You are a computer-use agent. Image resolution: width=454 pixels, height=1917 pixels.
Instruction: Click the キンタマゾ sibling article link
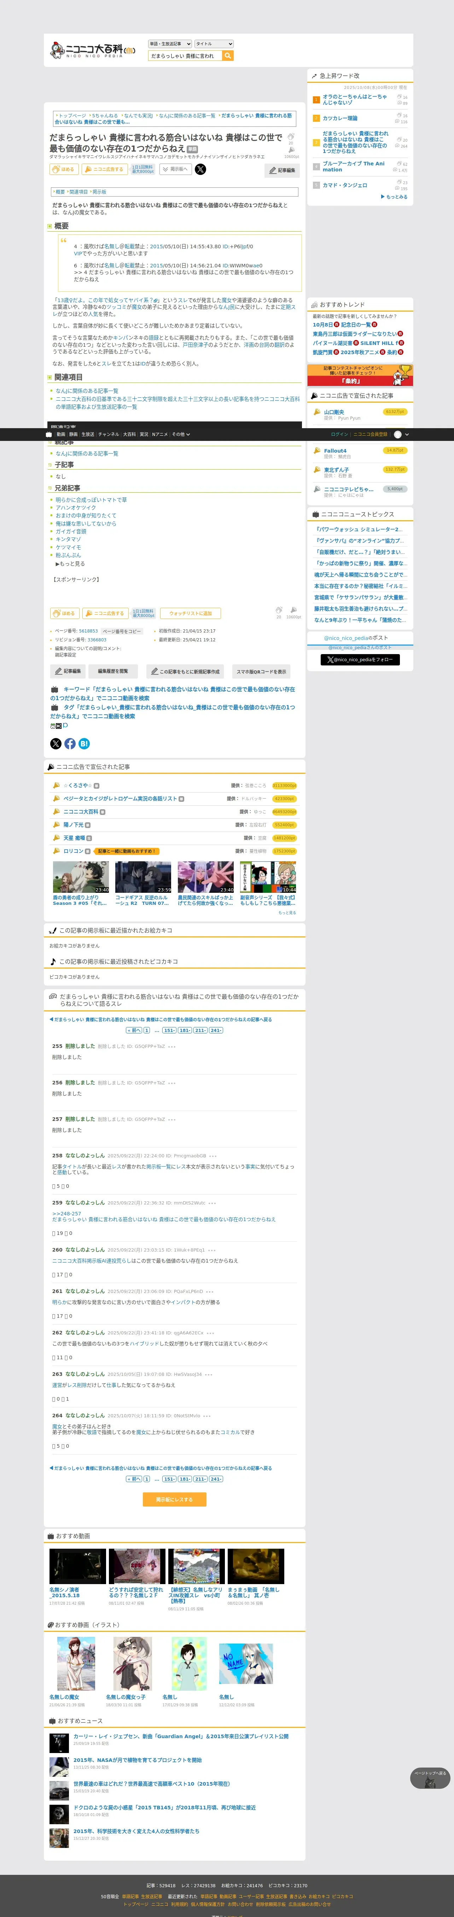pyautogui.click(x=68, y=539)
